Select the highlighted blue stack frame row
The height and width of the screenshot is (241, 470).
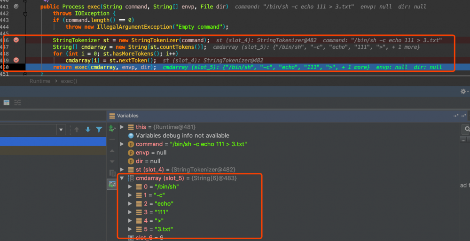click(53, 141)
